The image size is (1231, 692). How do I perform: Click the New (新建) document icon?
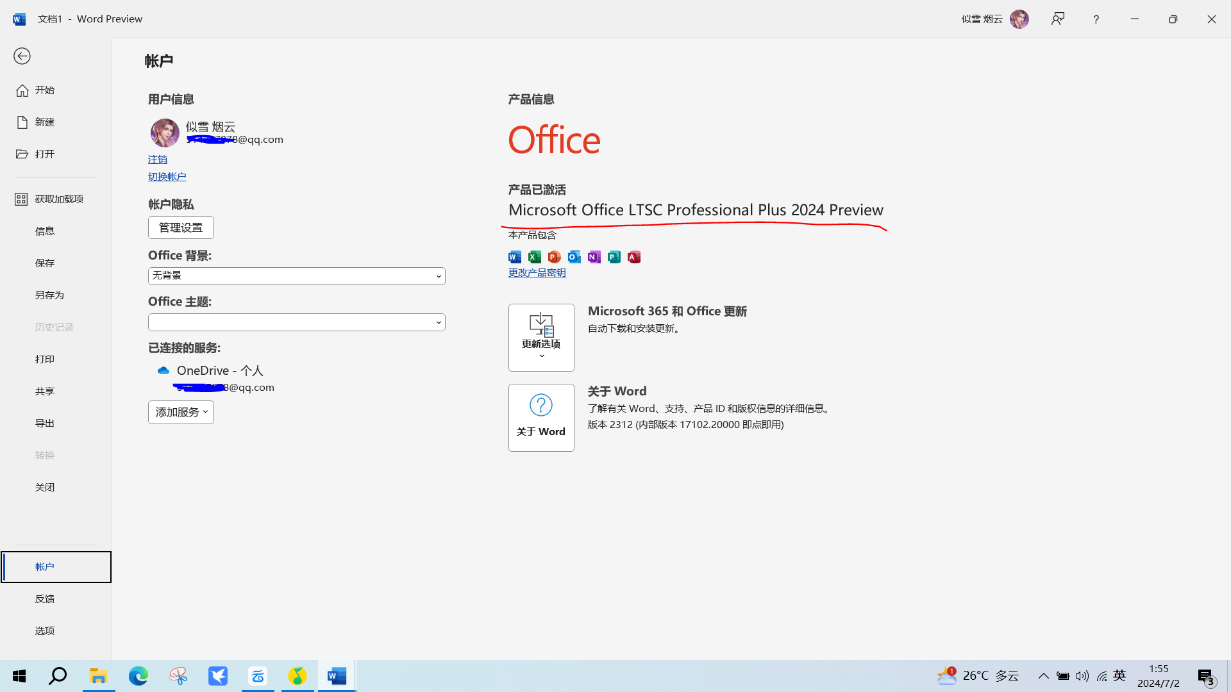pyautogui.click(x=22, y=122)
